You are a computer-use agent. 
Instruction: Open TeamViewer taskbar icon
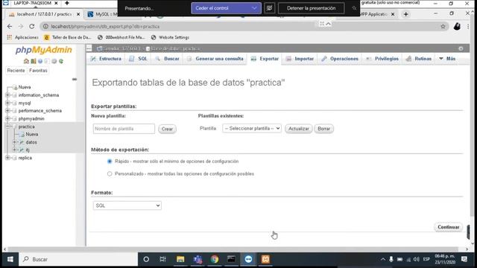pos(248,259)
